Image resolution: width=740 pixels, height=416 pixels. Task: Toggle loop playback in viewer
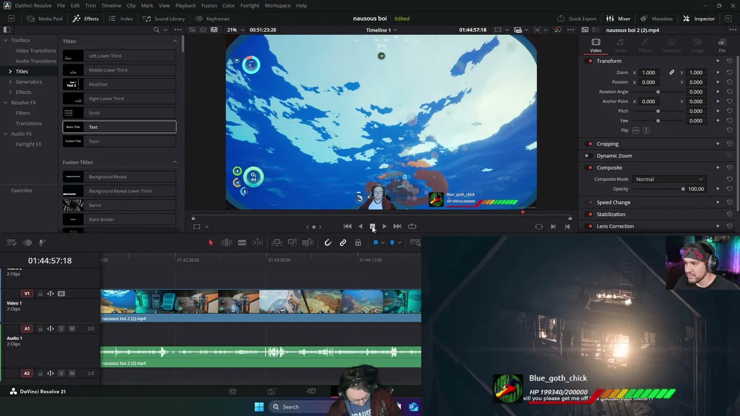pos(412,226)
